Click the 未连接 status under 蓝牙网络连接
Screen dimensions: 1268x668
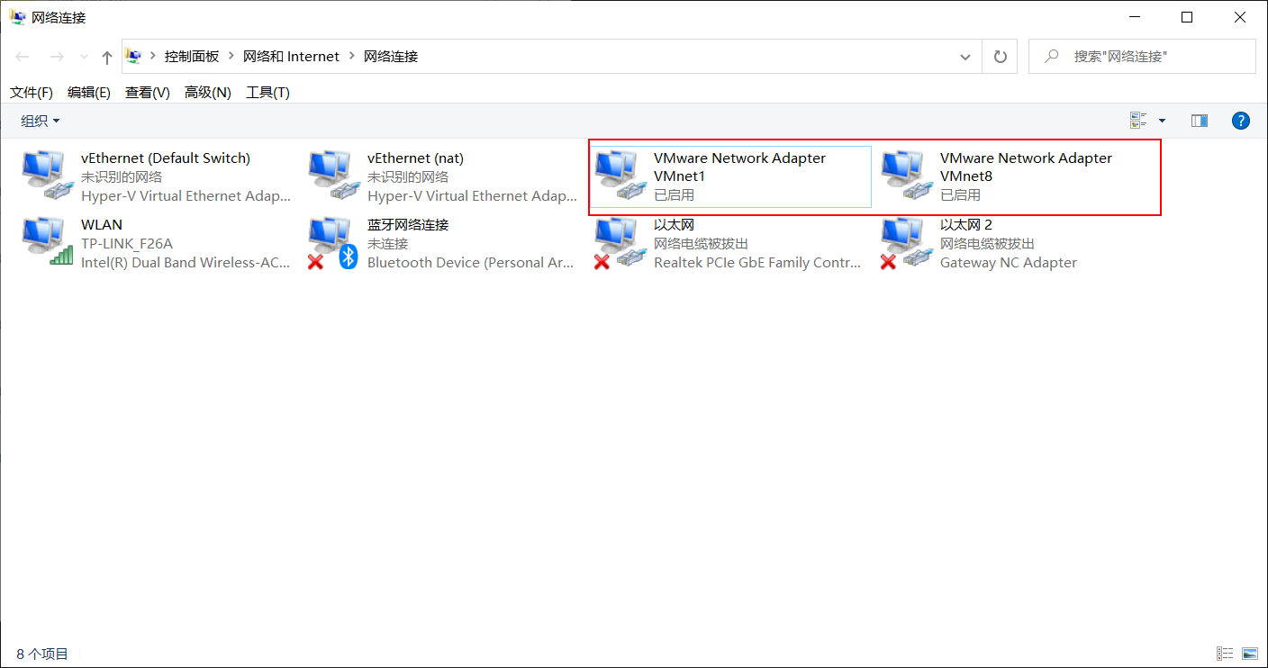(x=388, y=244)
